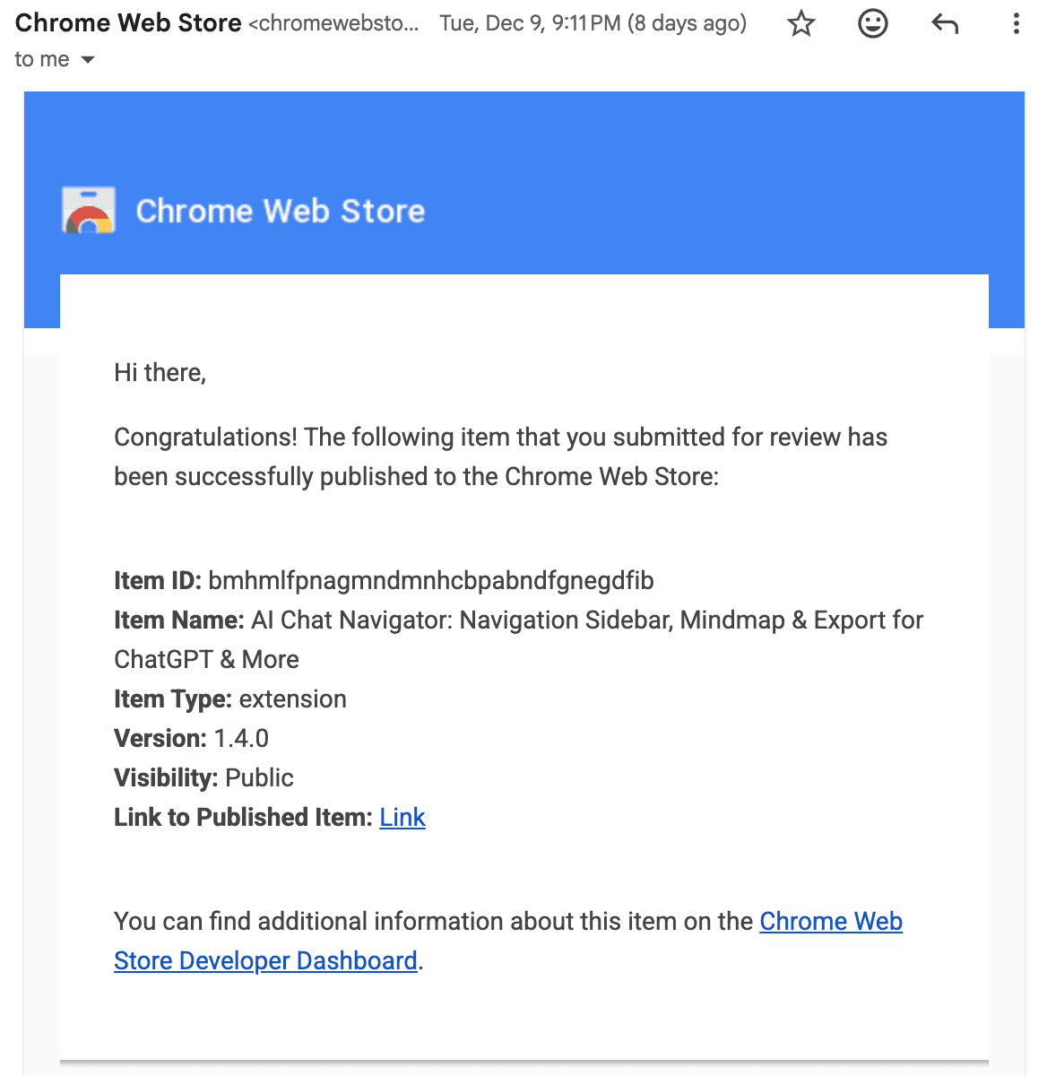Viewport: 1047px width, 1076px height.
Task: Star the Chrome Web Store email
Action: (800, 24)
